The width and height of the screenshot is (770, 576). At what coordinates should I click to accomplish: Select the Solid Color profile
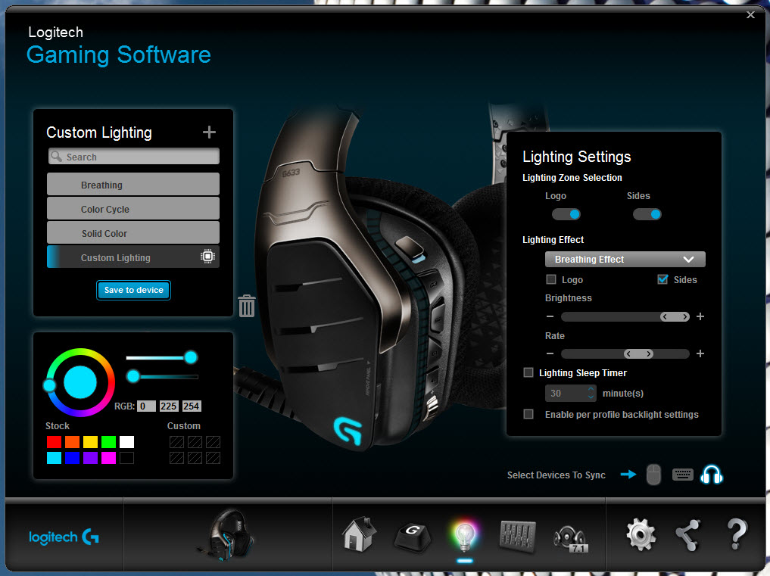pos(133,232)
